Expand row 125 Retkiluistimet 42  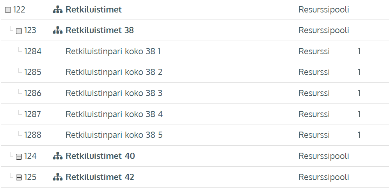19,178
